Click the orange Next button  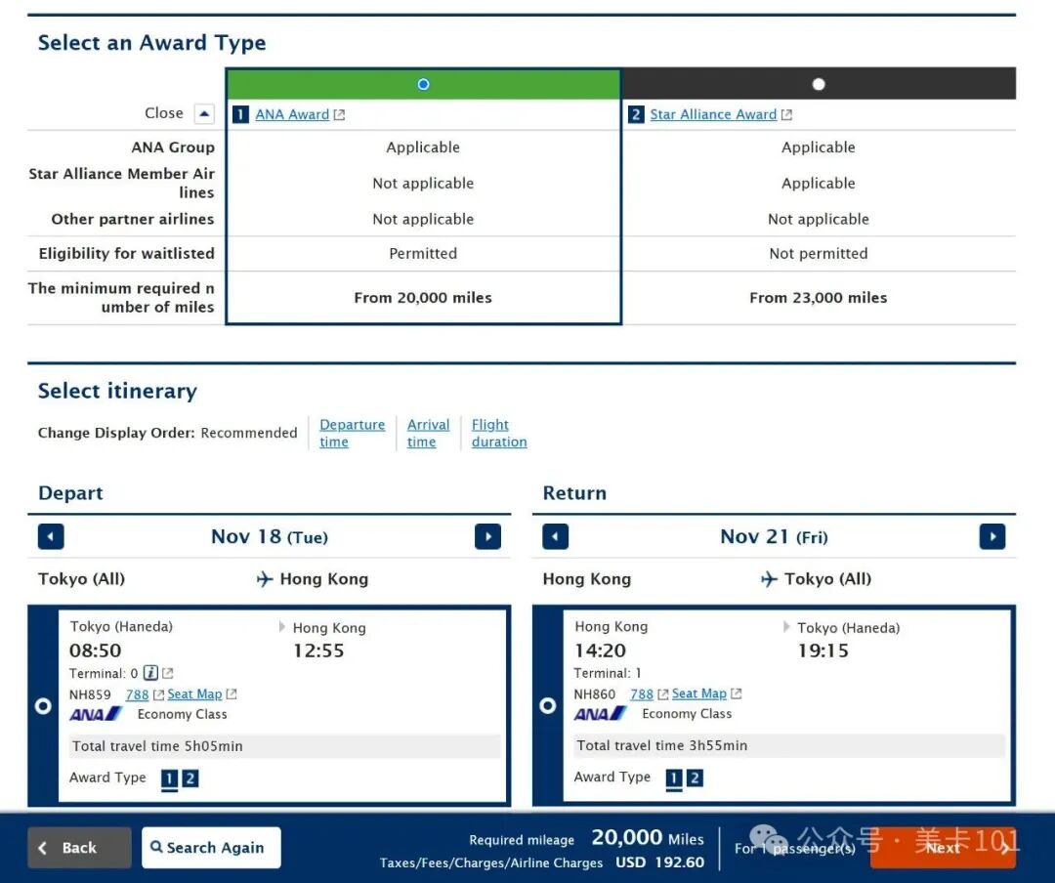tap(944, 848)
